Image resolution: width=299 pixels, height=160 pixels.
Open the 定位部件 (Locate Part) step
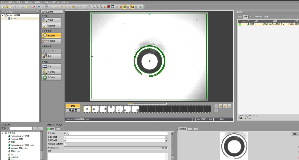(x=51, y=36)
